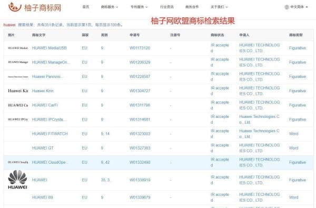
Task: Open the HUAWEI B9 trademark link
Action: 42,197
